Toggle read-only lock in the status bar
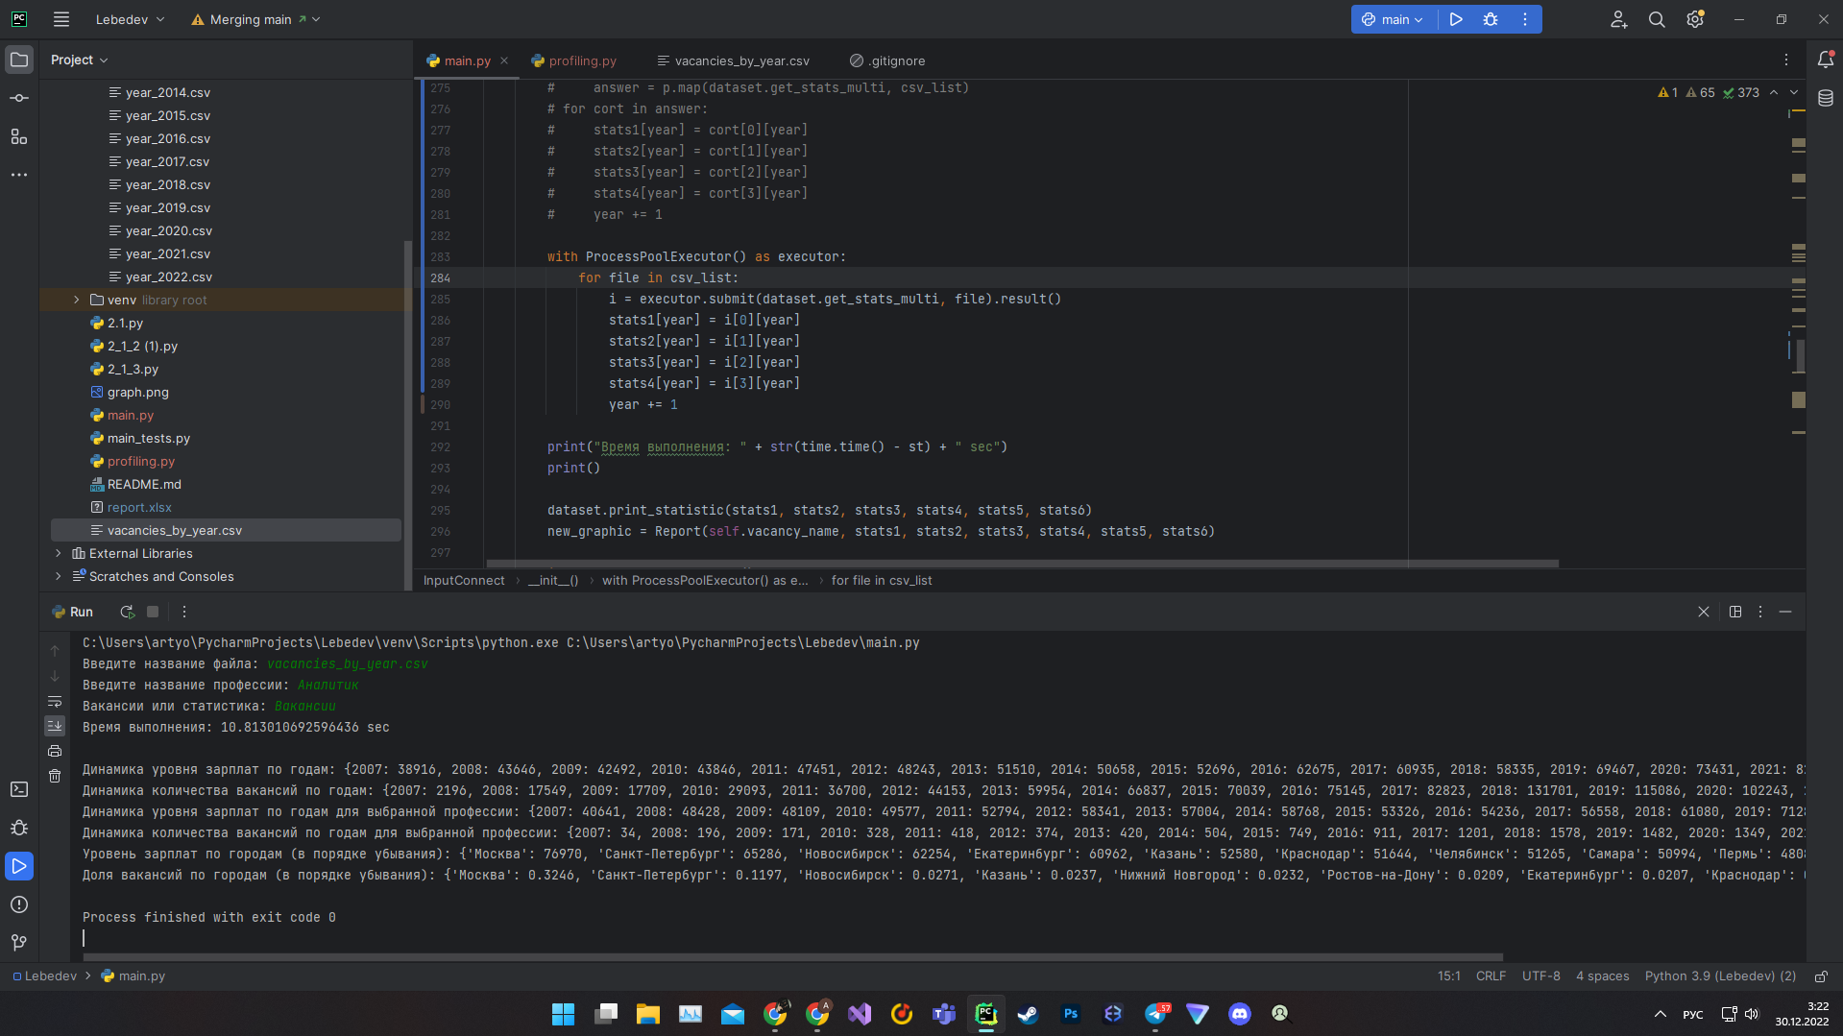Image resolution: width=1843 pixels, height=1036 pixels. tap(1821, 976)
